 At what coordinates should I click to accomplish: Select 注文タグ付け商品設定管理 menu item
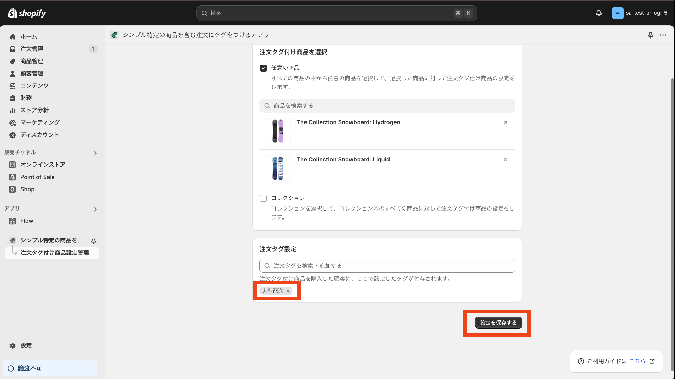[x=54, y=253]
